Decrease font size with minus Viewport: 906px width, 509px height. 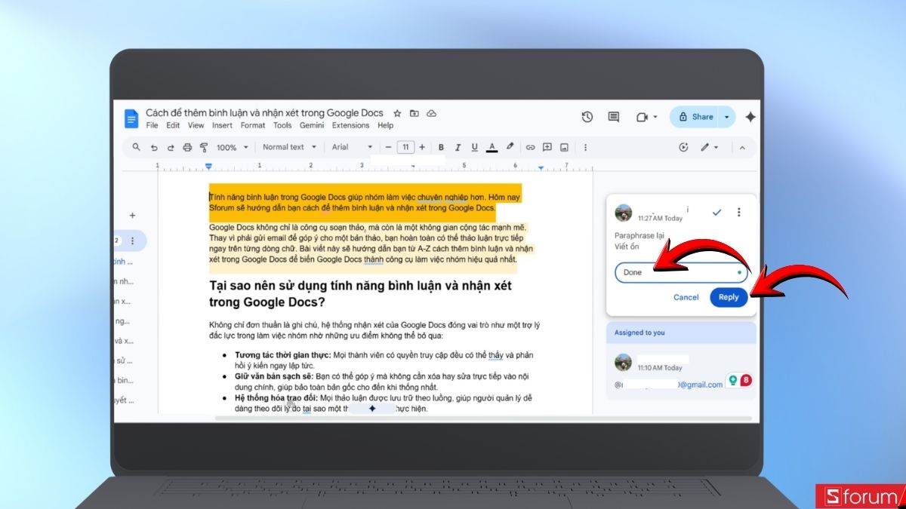pyautogui.click(x=389, y=147)
